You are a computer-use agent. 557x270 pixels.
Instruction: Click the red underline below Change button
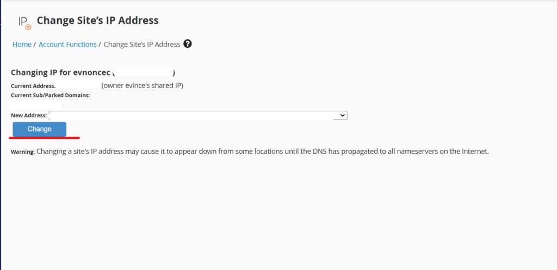(x=46, y=138)
